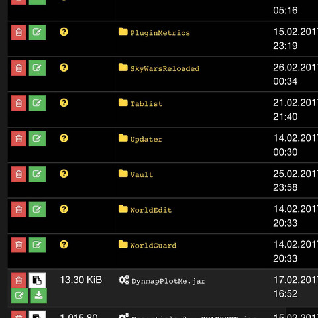Screen dimensions: 318x318
Task: Open the Vault folder
Action: pos(142,175)
